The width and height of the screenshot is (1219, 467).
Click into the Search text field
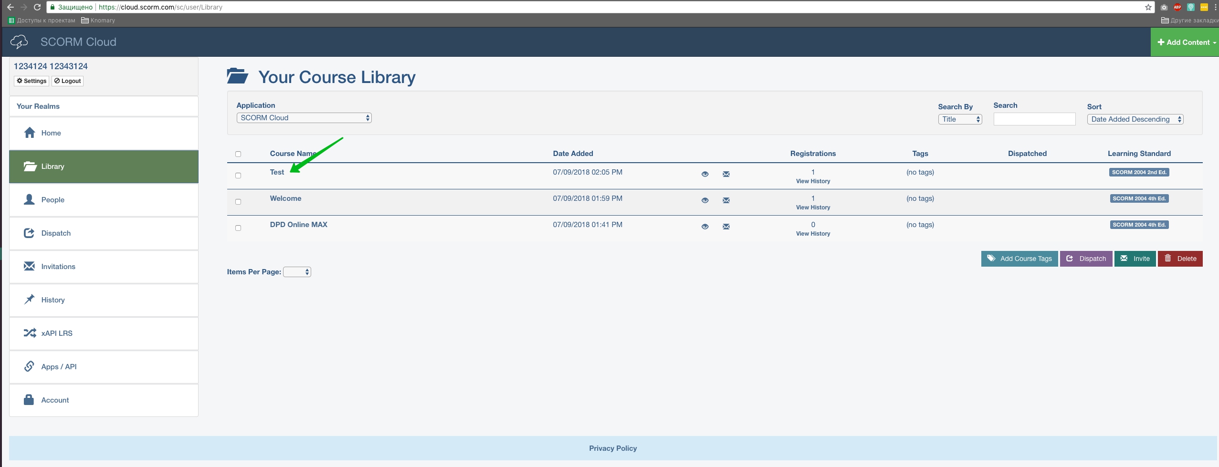[1034, 119]
